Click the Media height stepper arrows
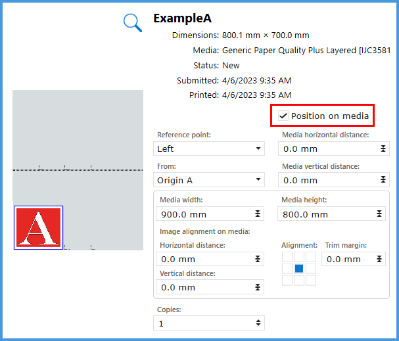Image resolution: width=399 pixels, height=341 pixels. pyautogui.click(x=379, y=214)
